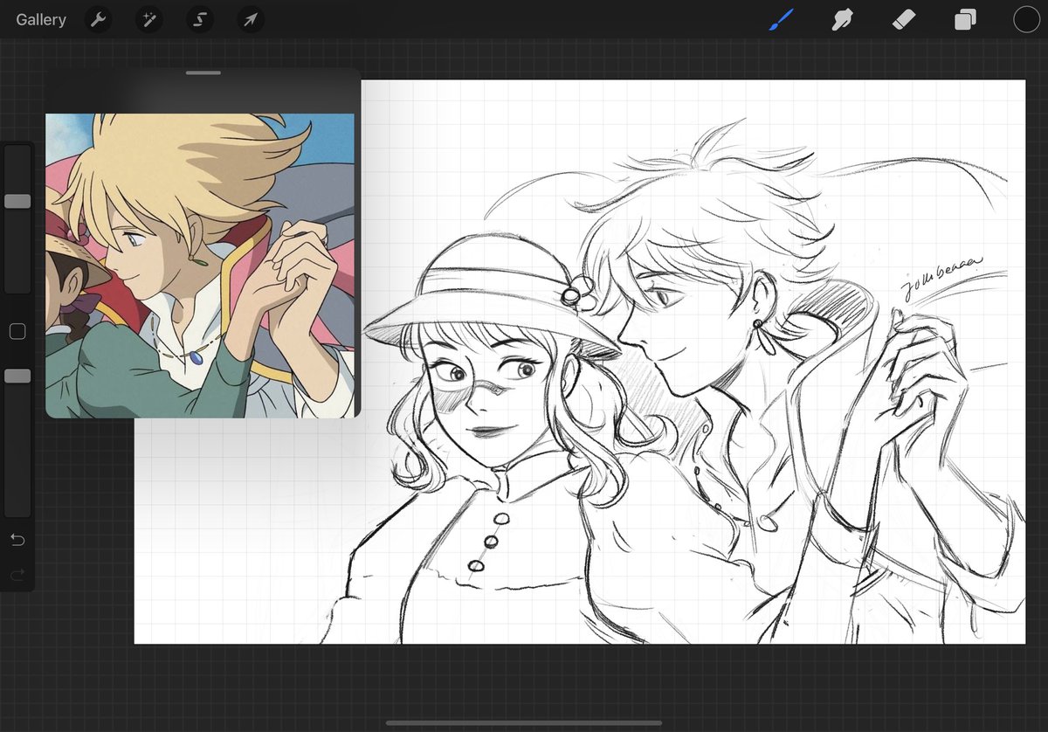Activate the Selection tool
The width and height of the screenshot is (1048, 732).
200,19
